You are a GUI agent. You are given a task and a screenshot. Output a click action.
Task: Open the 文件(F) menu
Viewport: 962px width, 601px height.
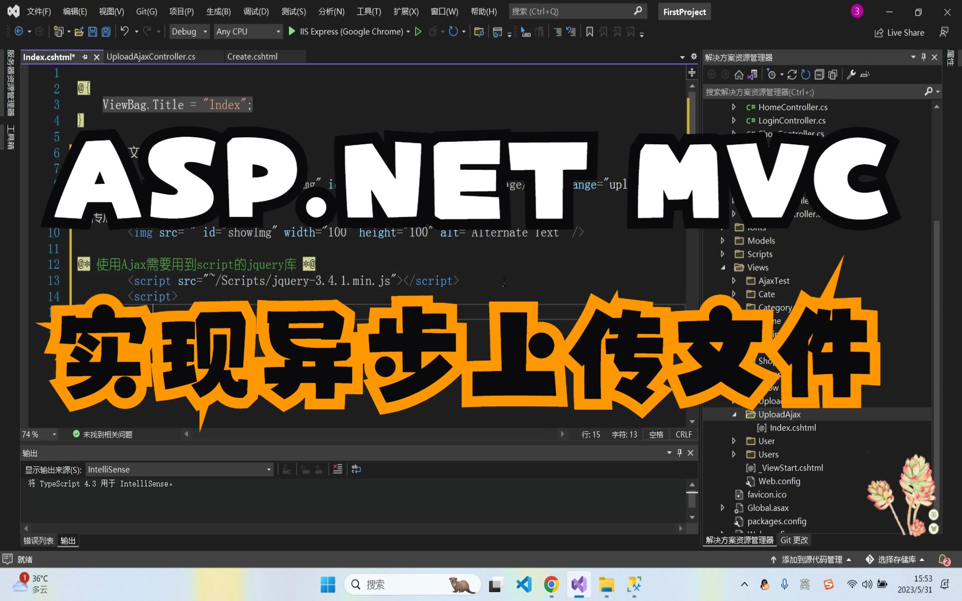(39, 11)
